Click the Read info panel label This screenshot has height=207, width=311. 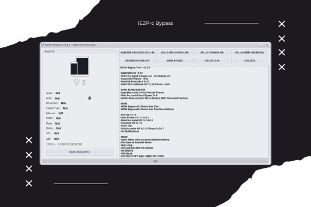click(49, 51)
